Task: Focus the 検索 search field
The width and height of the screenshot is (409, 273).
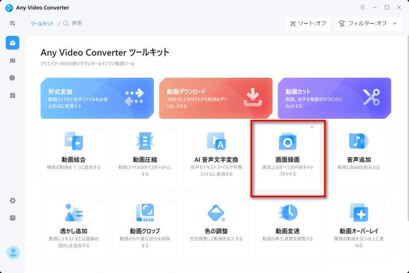Action: coord(77,24)
